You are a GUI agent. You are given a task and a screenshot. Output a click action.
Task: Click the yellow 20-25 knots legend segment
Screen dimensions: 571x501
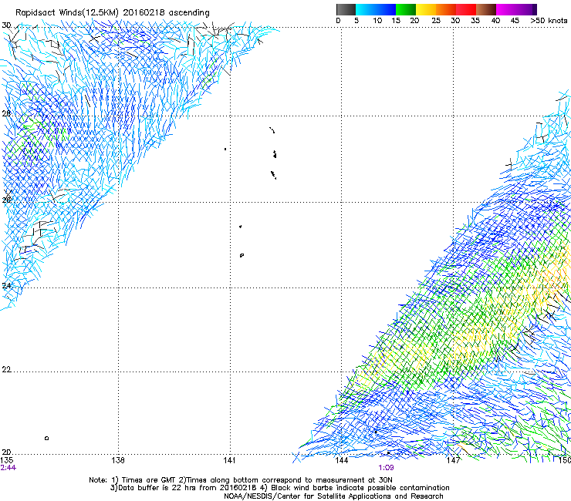[426, 9]
